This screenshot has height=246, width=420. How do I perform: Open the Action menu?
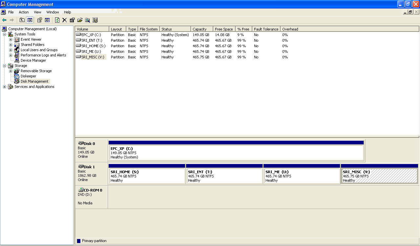click(x=24, y=12)
